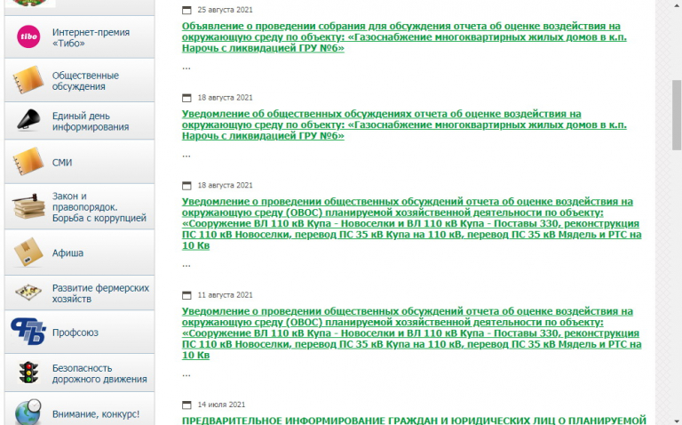Click the orange notebook icon beside СМИ
The height and width of the screenshot is (425, 682).
click(28, 163)
